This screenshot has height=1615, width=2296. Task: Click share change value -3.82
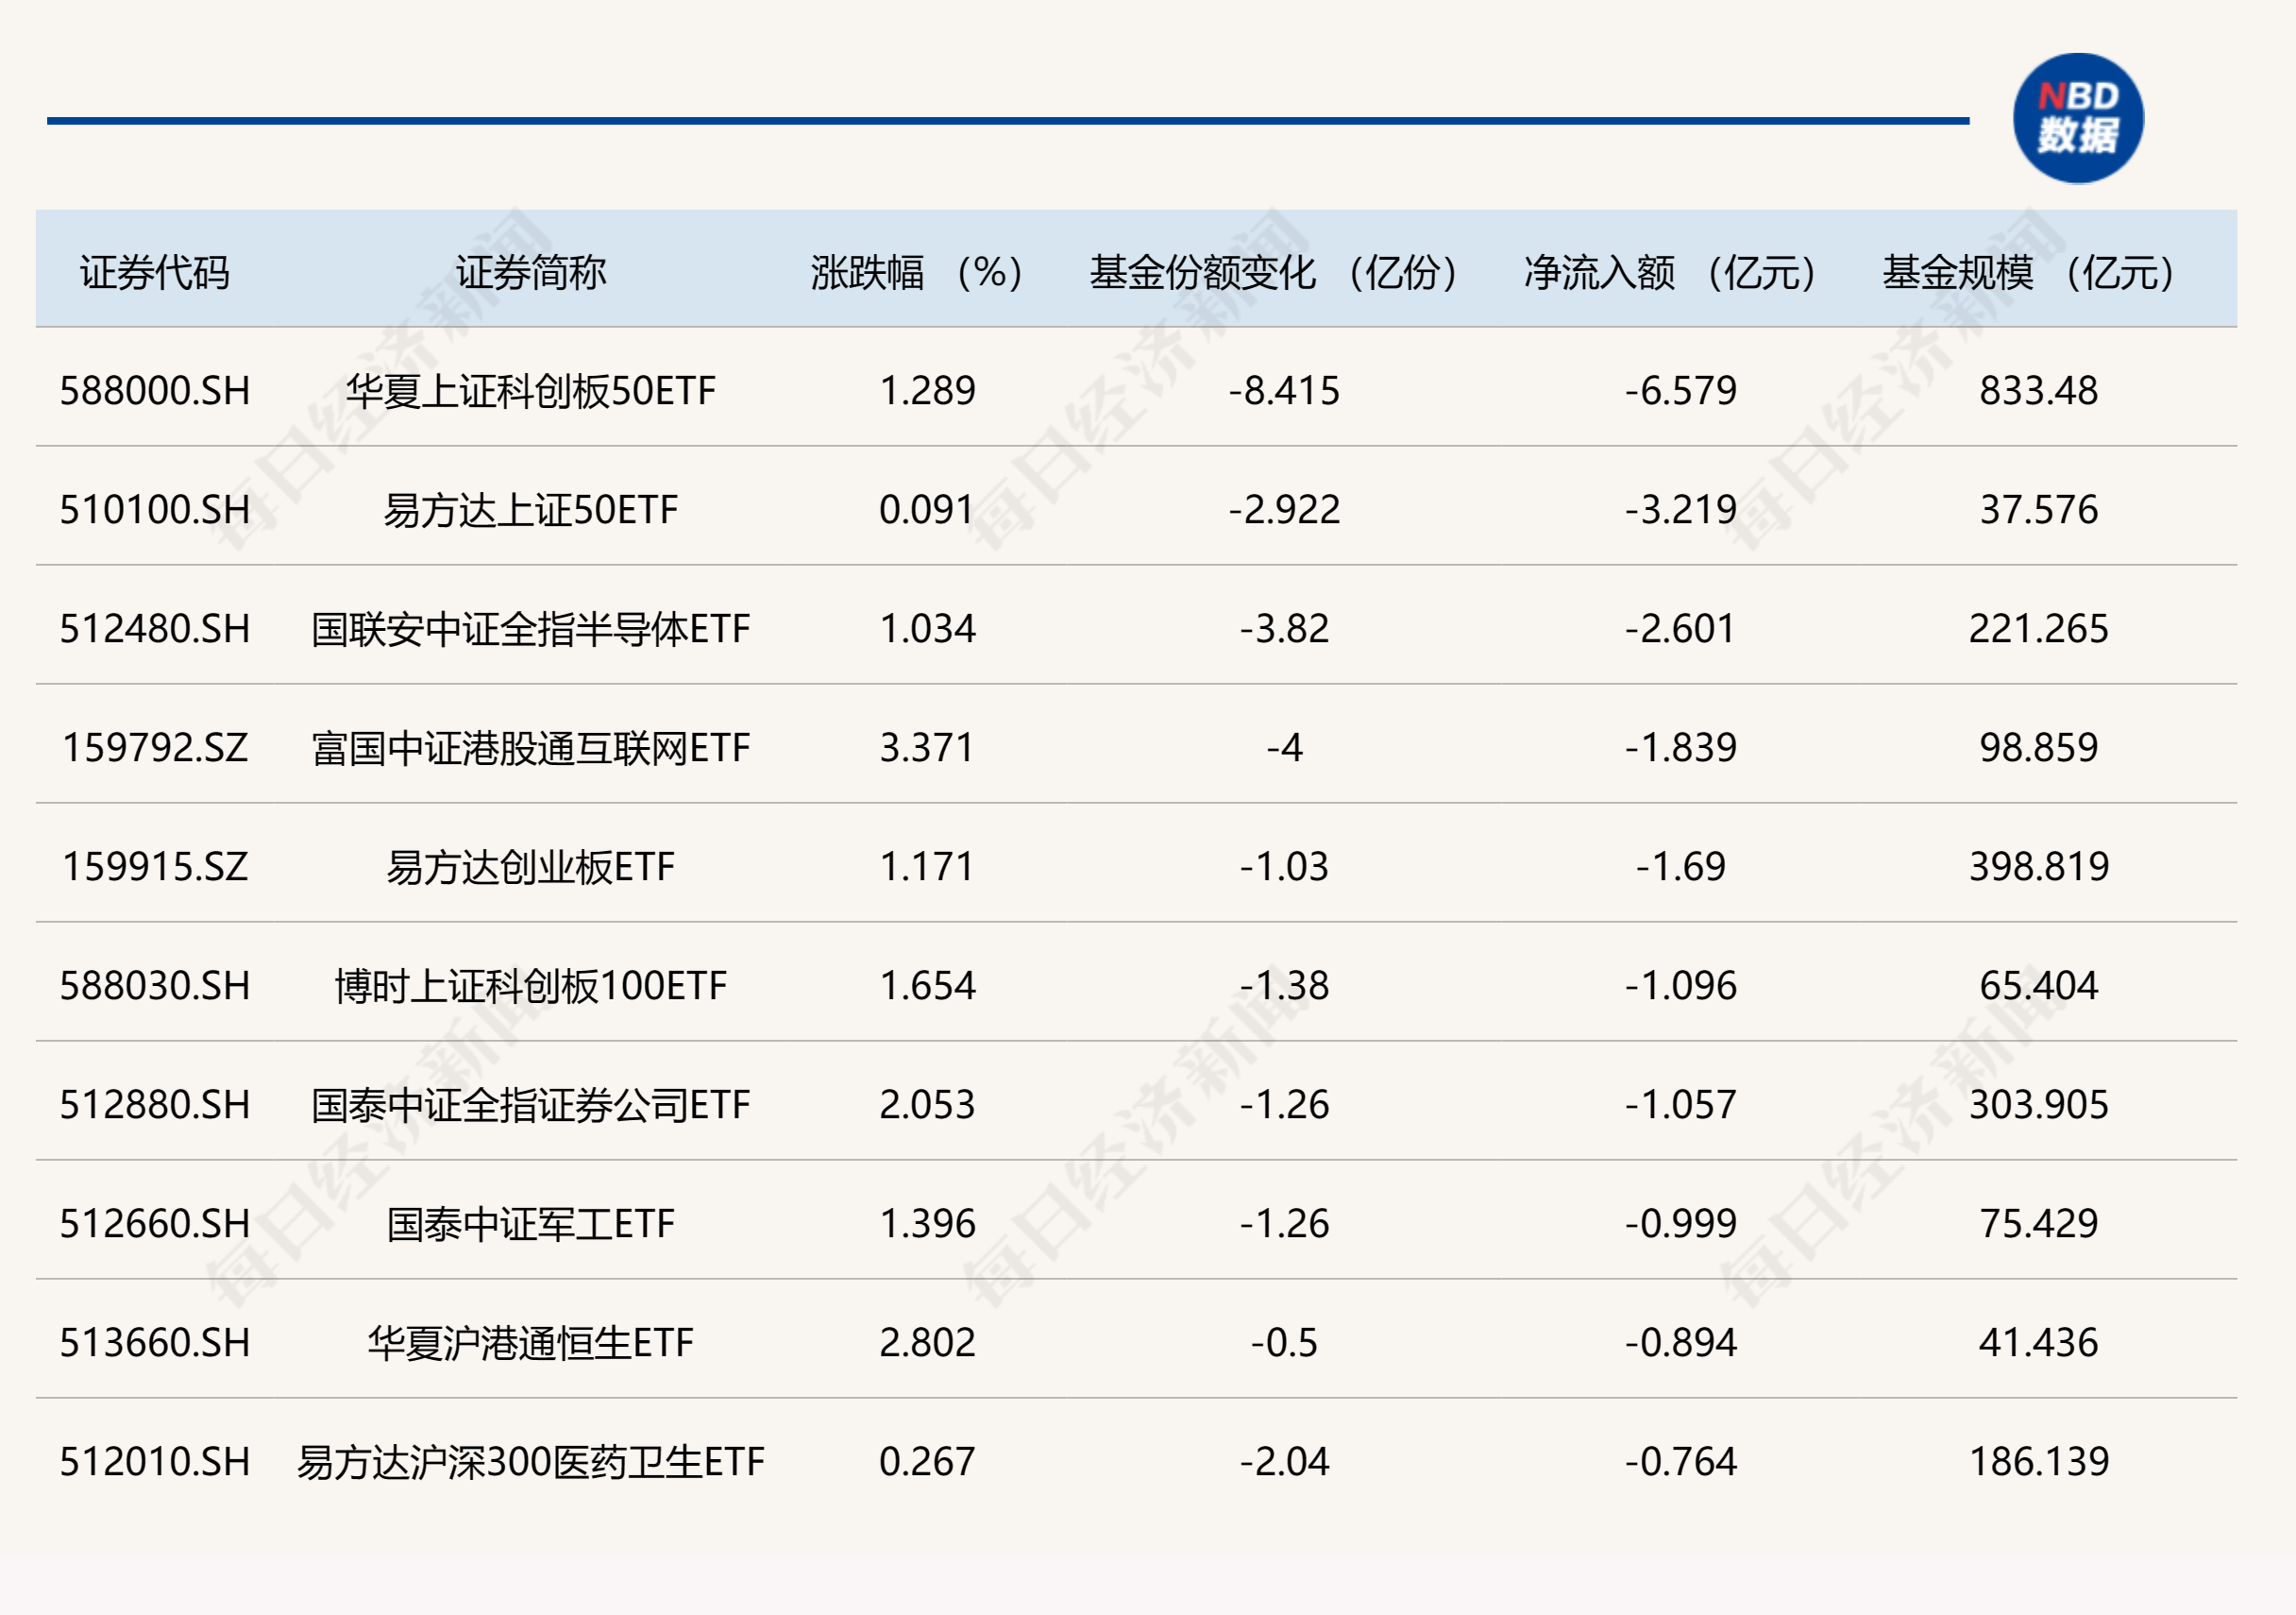pos(1284,628)
